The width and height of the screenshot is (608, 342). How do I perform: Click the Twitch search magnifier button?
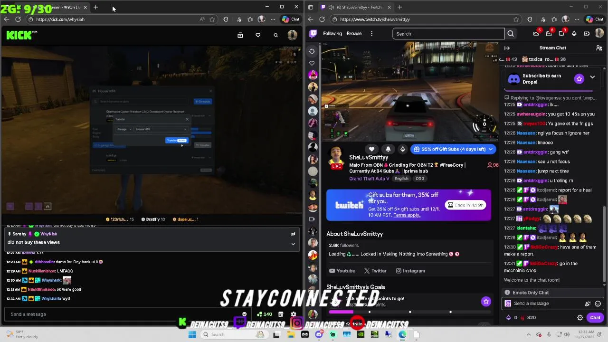point(511,34)
